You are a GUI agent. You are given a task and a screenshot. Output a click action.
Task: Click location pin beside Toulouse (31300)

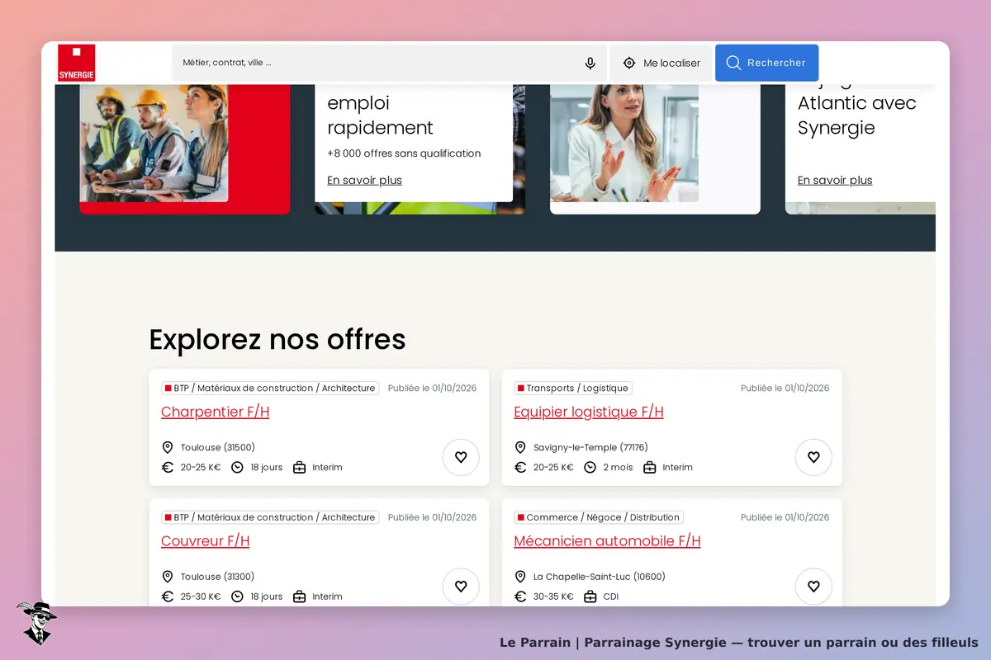click(x=168, y=577)
